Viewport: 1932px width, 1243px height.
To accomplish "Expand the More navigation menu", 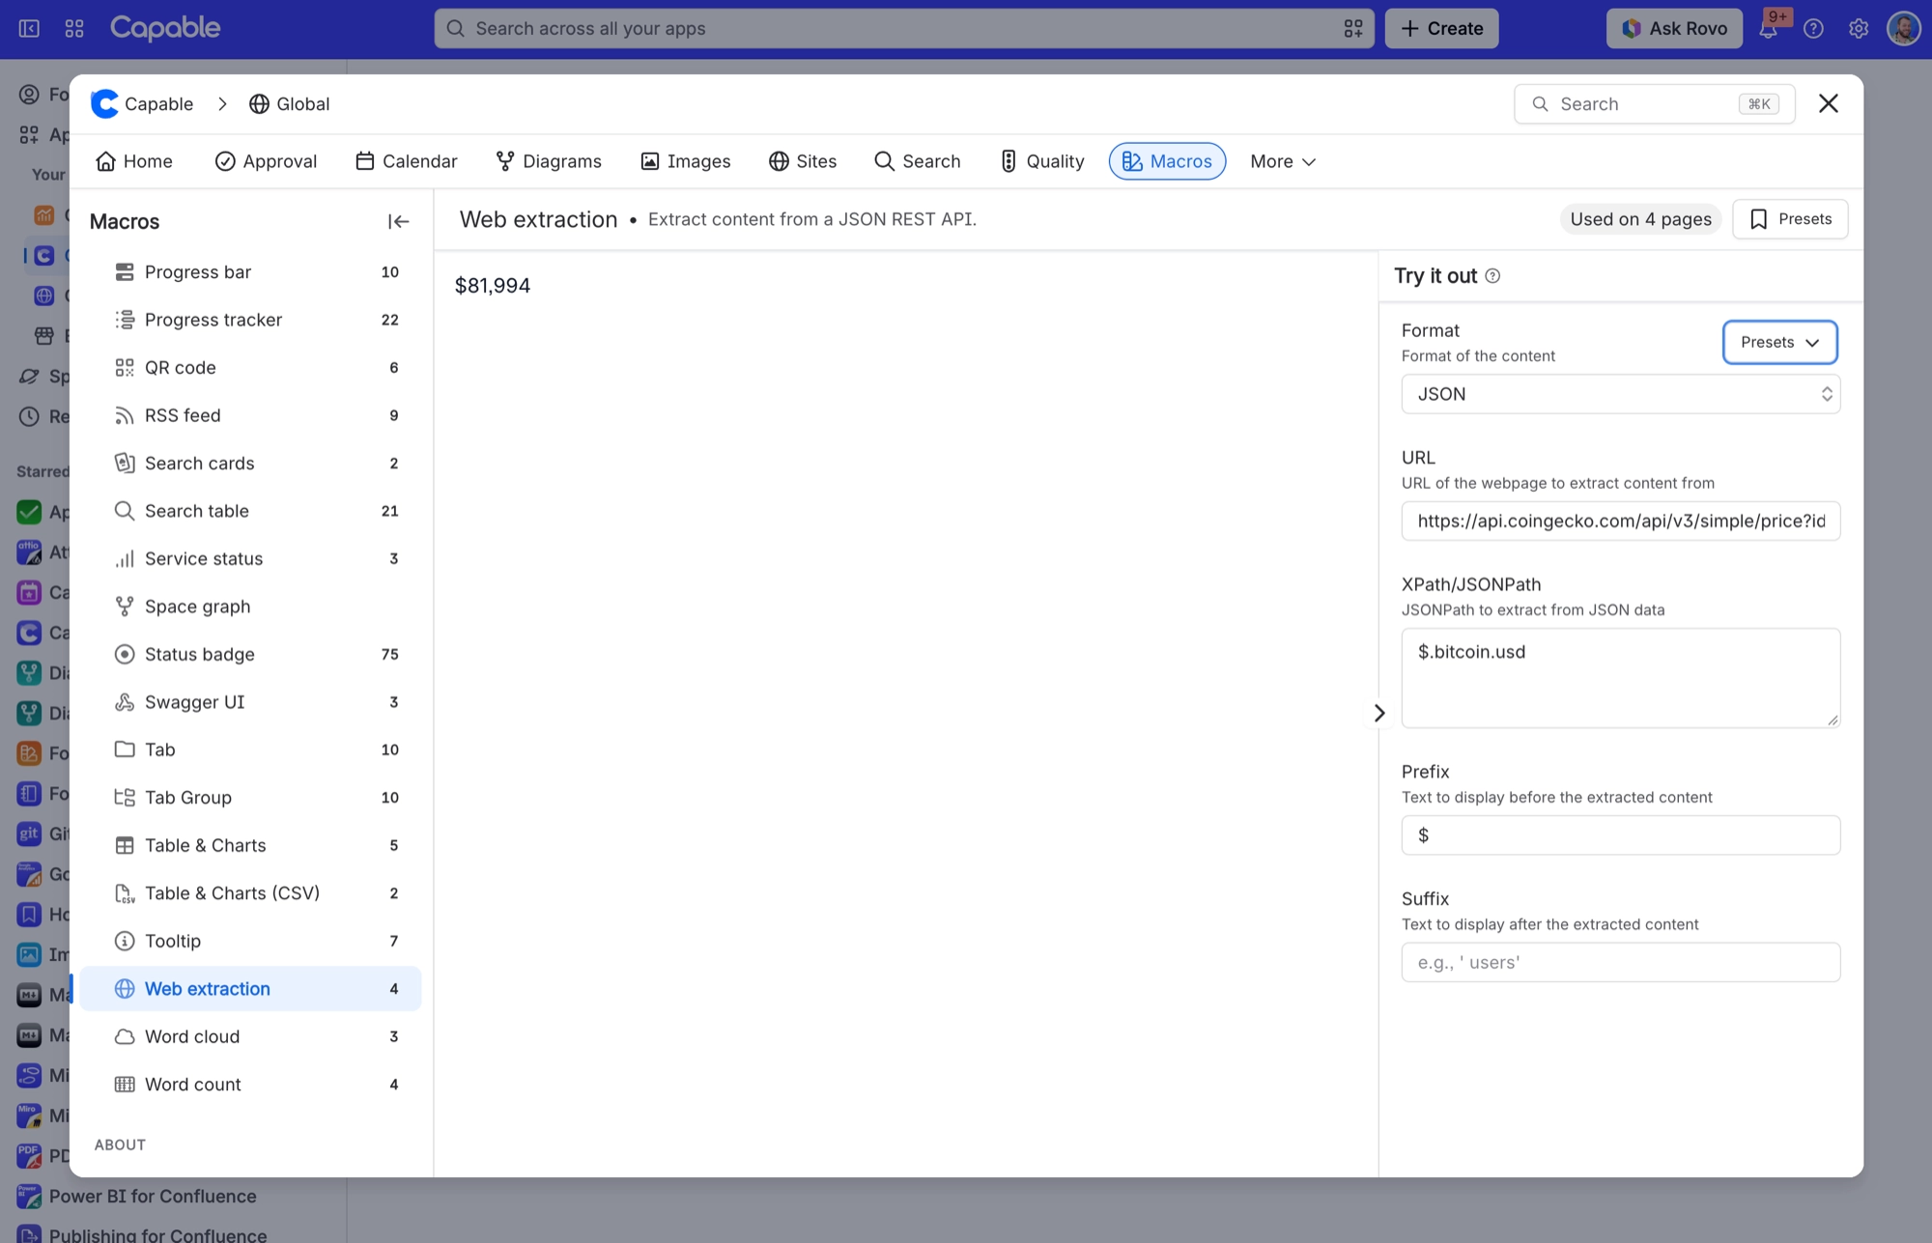I will click(1282, 161).
